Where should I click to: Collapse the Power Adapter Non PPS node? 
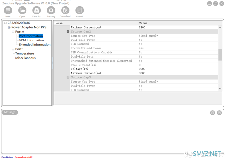point(9,27)
